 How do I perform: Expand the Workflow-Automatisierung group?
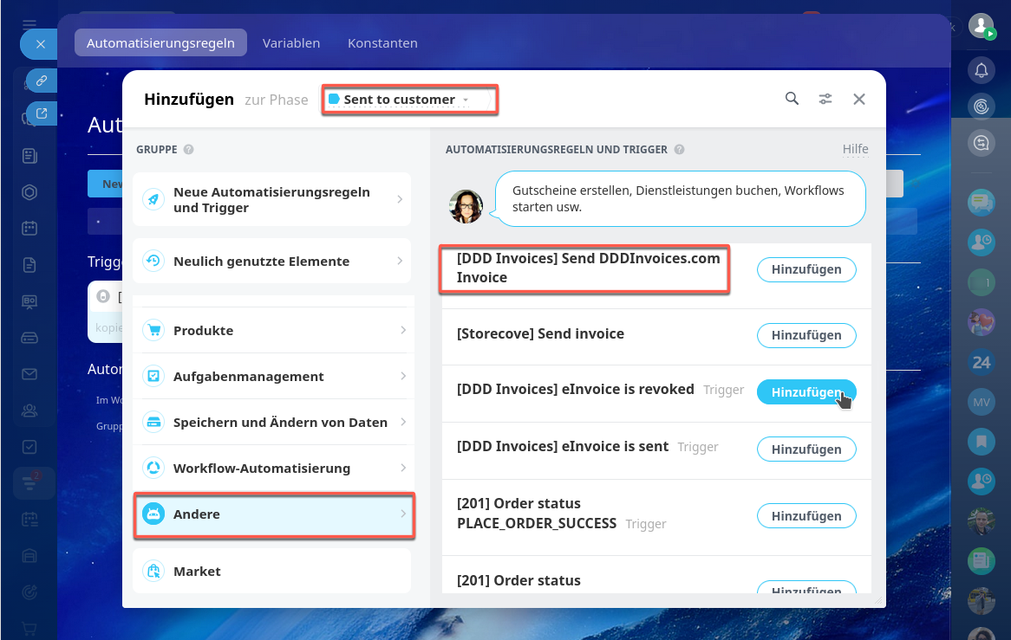click(273, 468)
